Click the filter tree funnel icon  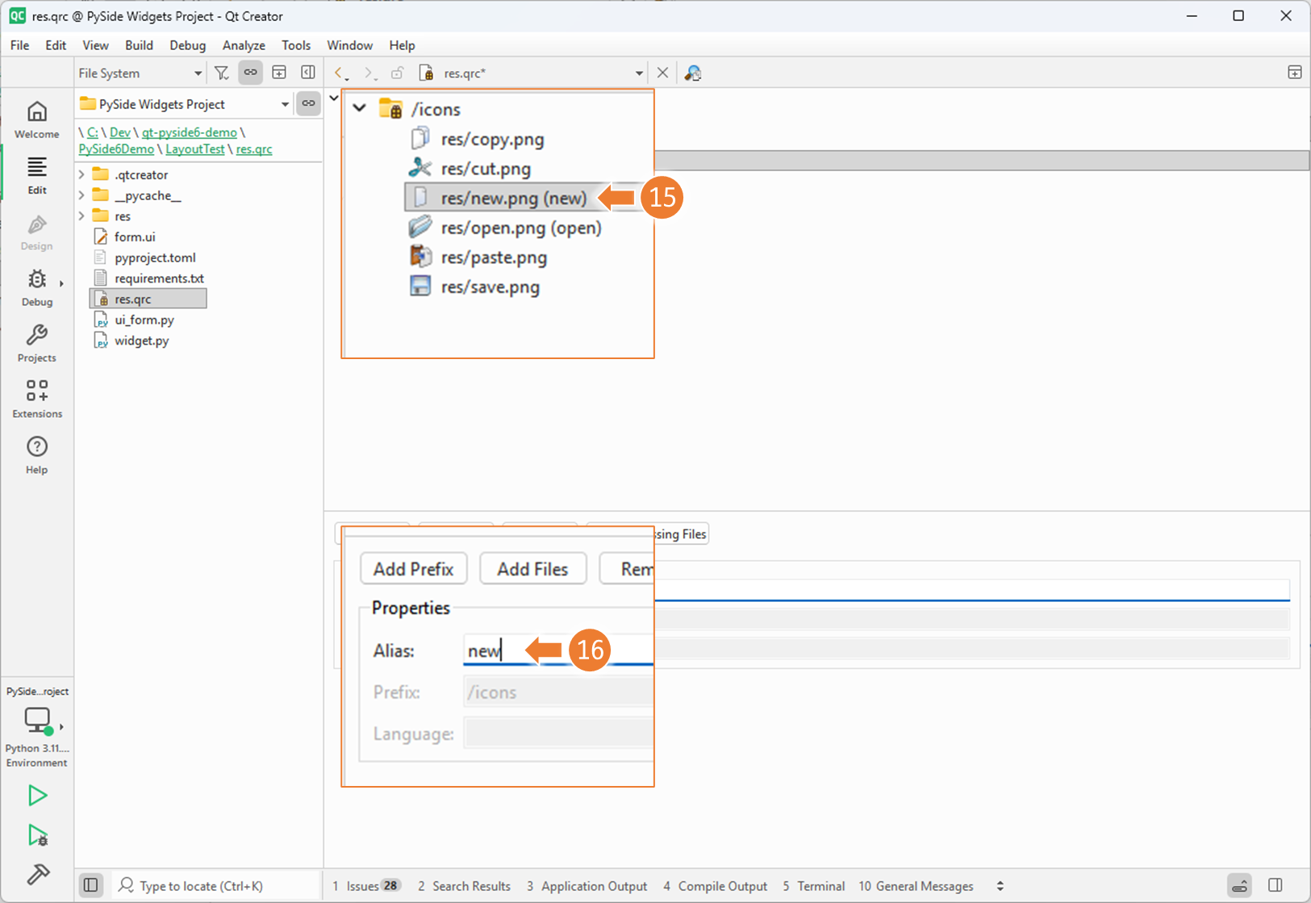tap(221, 73)
